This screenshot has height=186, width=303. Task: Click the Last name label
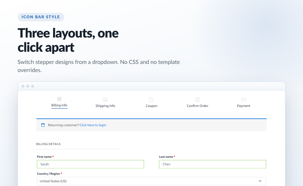point(166,157)
